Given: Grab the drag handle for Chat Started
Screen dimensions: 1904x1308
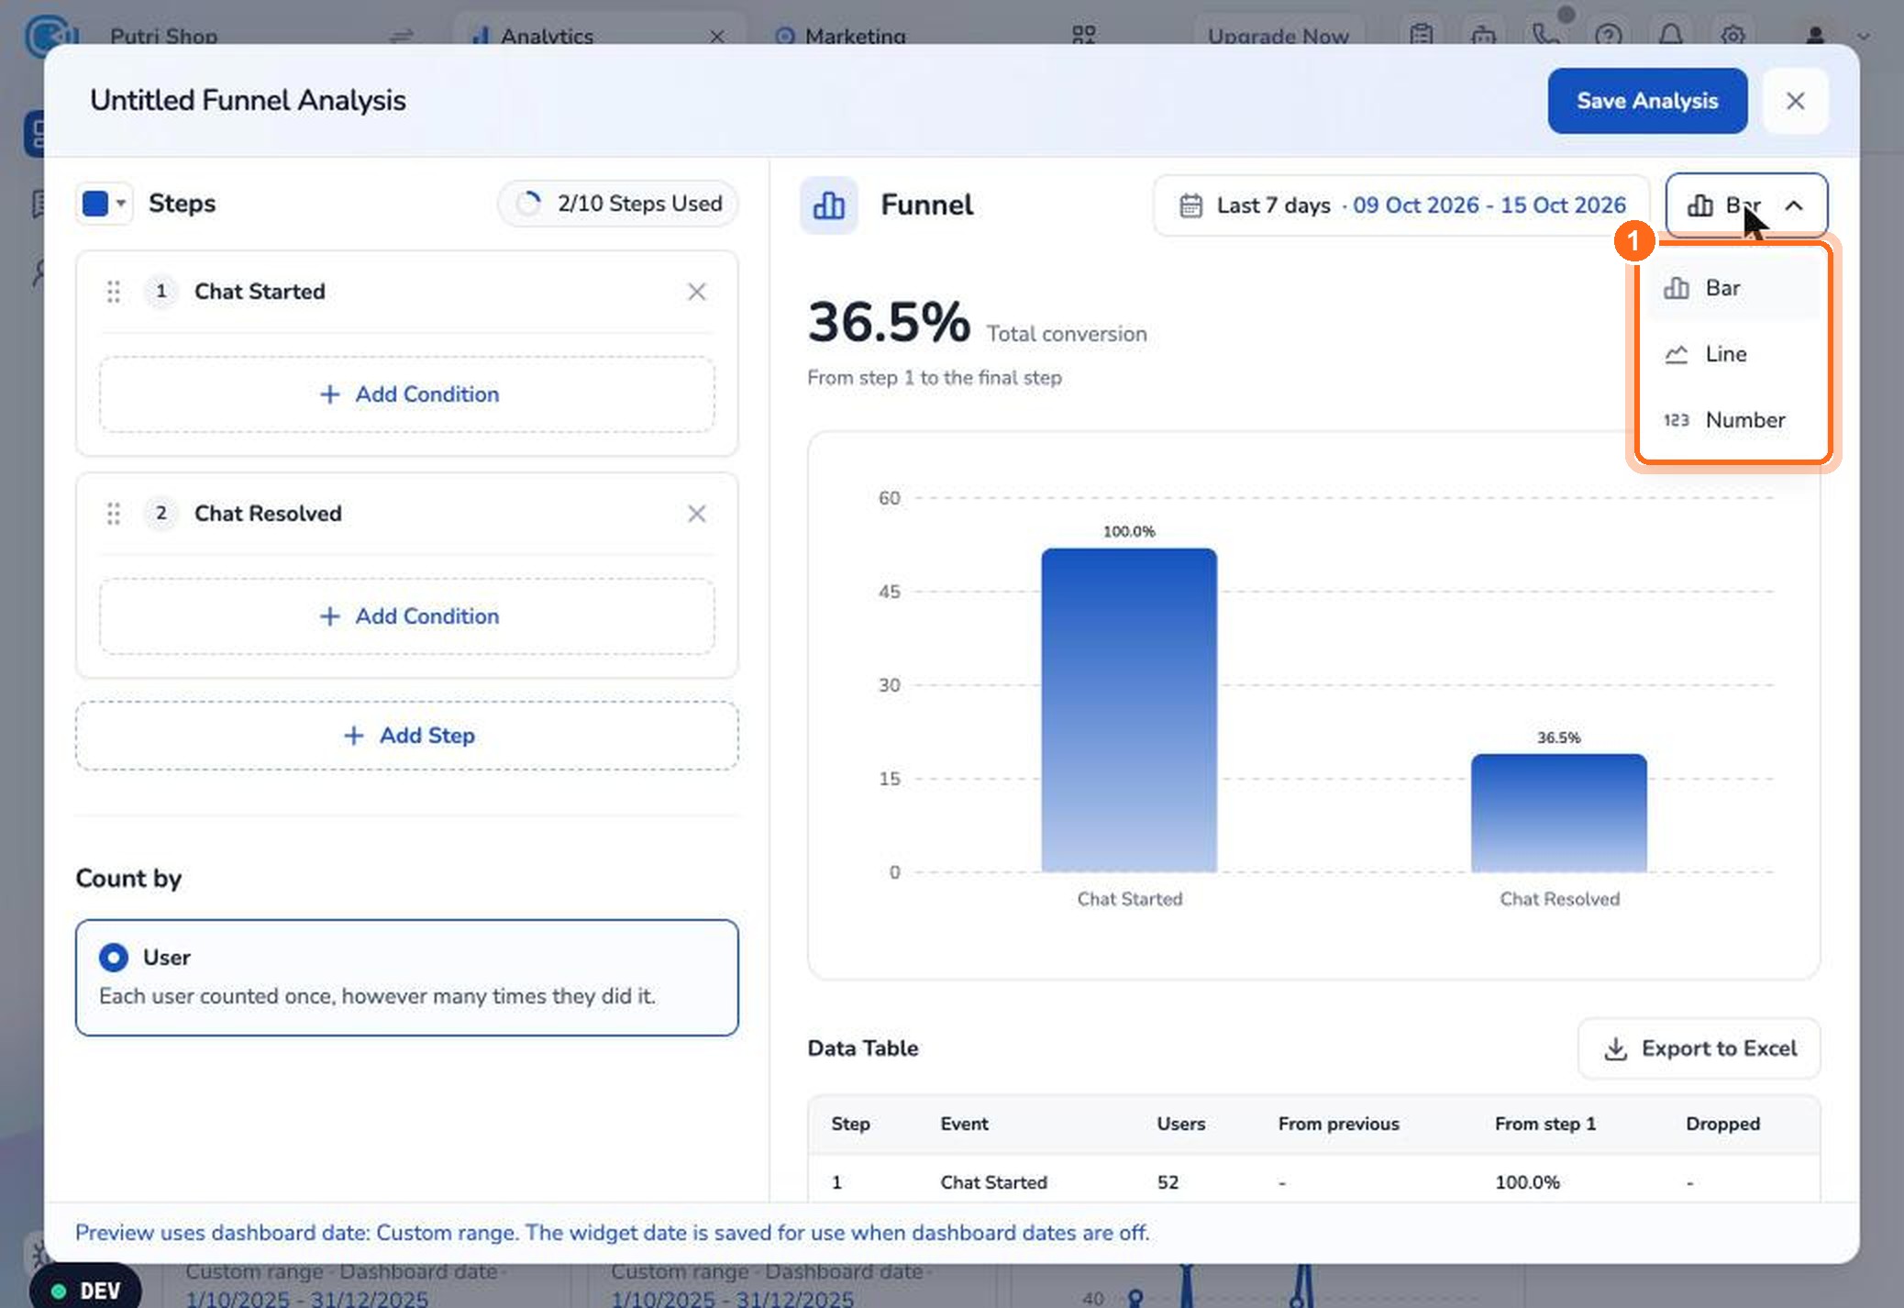Looking at the screenshot, I should pyautogui.click(x=114, y=292).
